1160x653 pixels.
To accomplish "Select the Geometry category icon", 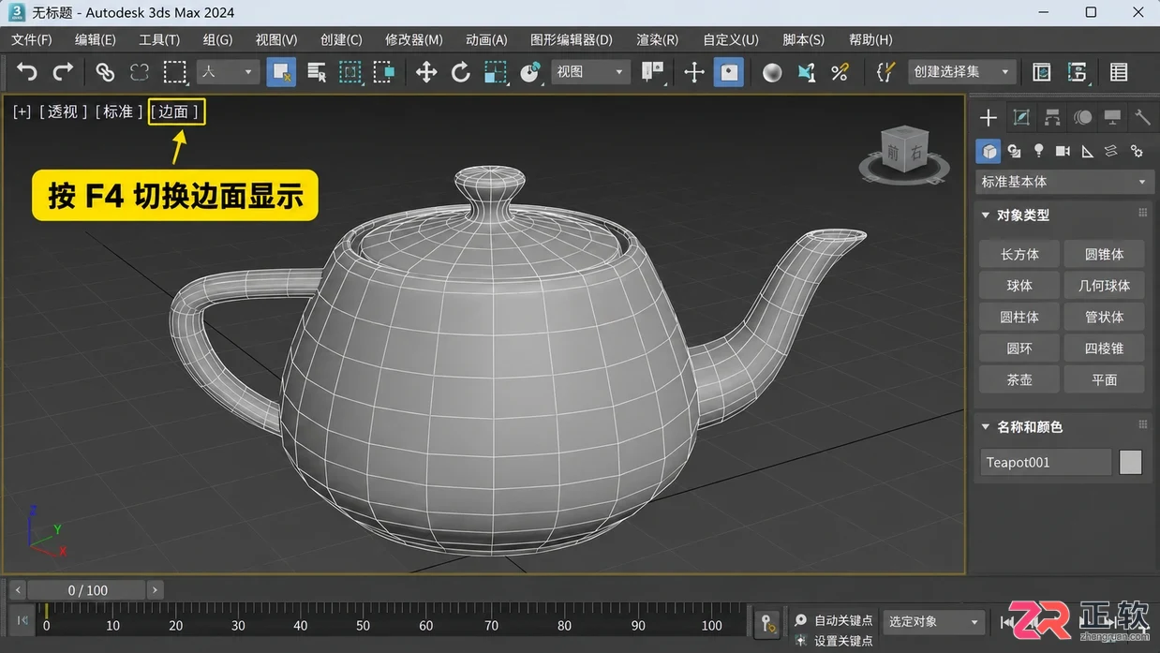I will (x=989, y=151).
